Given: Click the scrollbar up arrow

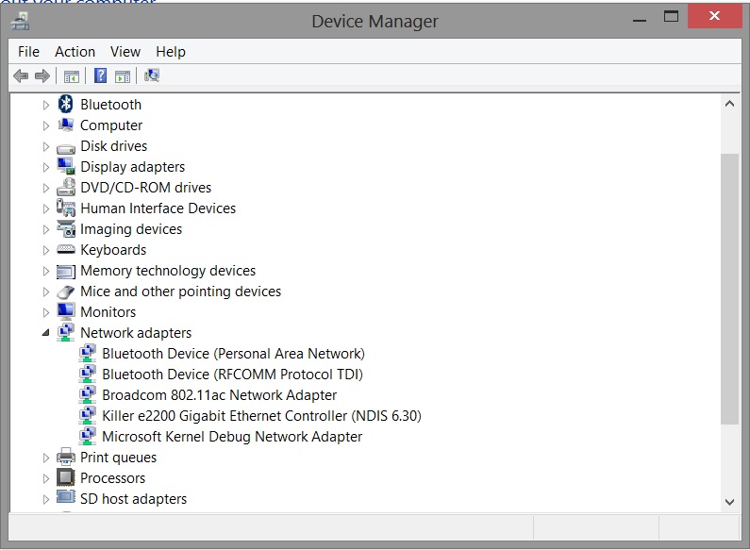Looking at the screenshot, I should [729, 104].
